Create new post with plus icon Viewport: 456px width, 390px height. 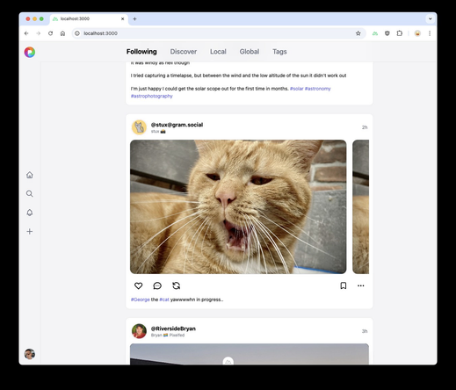coord(30,232)
